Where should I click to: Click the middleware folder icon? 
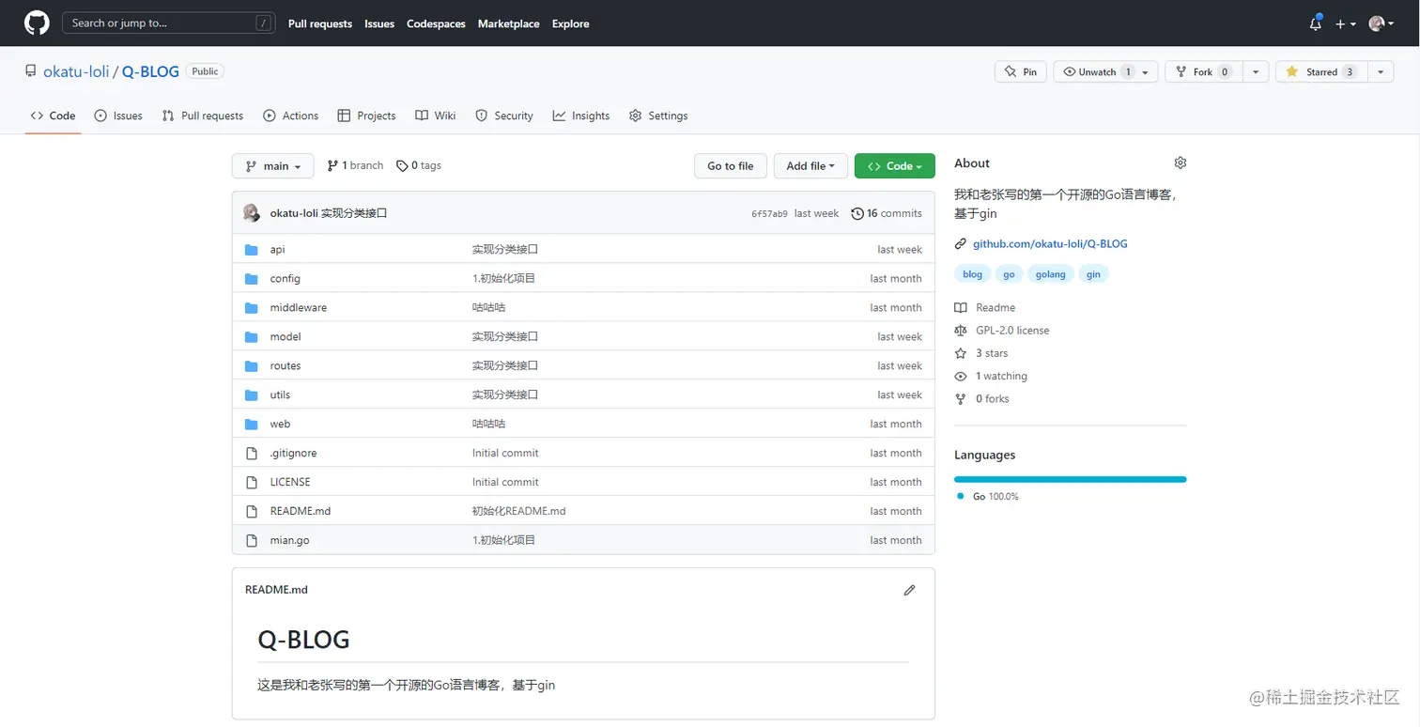[x=251, y=308]
